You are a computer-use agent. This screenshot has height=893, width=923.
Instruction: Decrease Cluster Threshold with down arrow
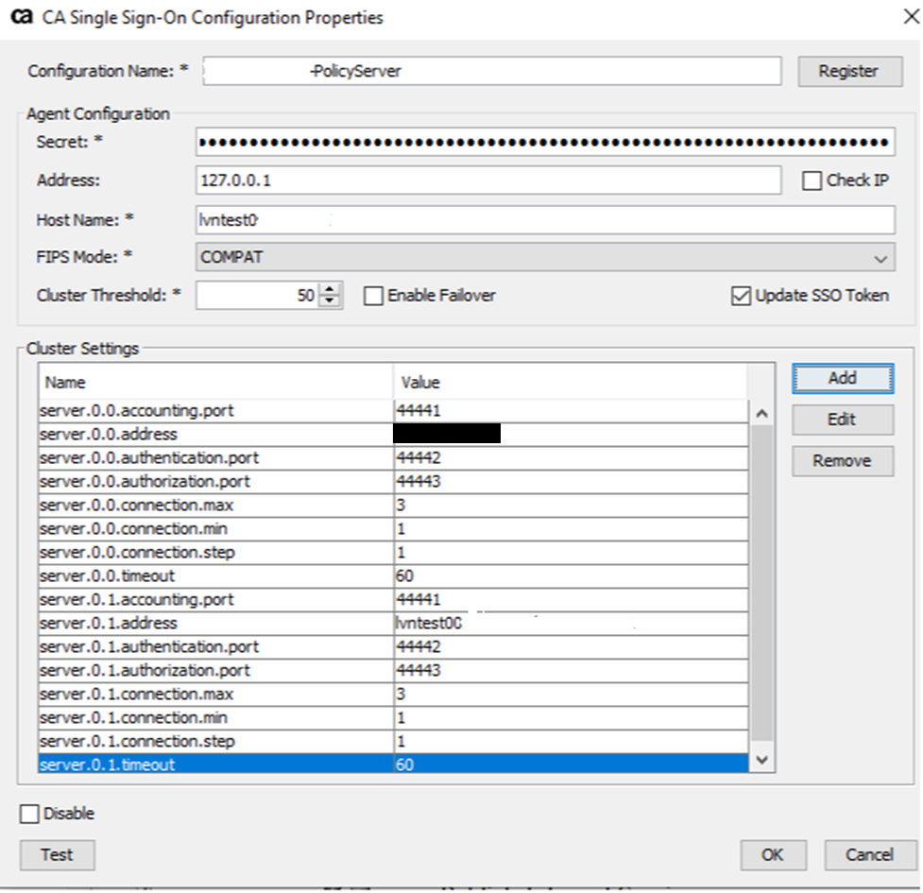point(330,301)
